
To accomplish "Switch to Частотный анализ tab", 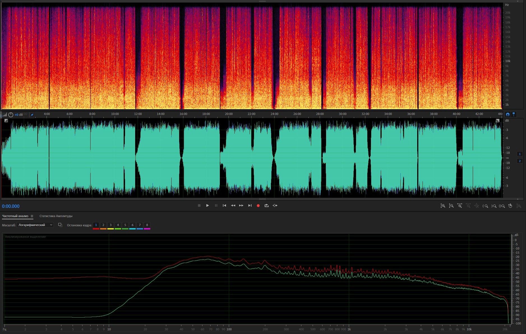I will (15, 216).
